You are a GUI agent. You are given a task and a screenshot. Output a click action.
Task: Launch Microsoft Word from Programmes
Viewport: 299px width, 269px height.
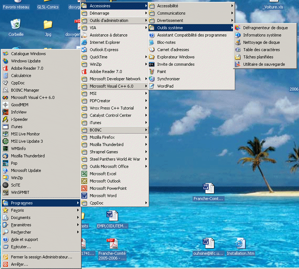(x=103, y=196)
